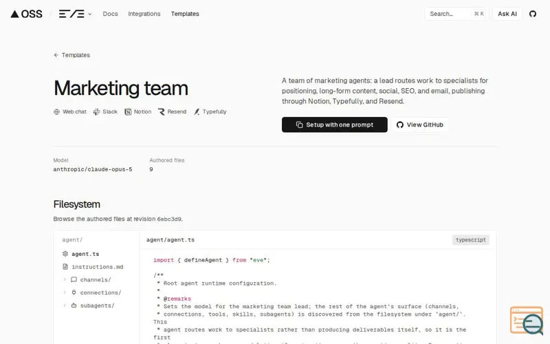Click the agent.ts gear icon

65,254
